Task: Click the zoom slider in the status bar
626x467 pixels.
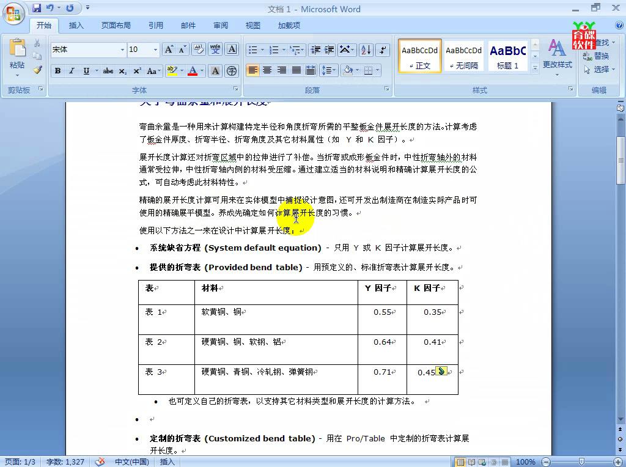Action: click(x=582, y=462)
